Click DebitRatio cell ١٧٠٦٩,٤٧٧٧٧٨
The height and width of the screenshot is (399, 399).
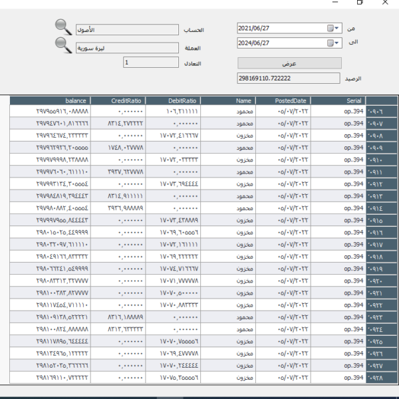(x=173, y=353)
